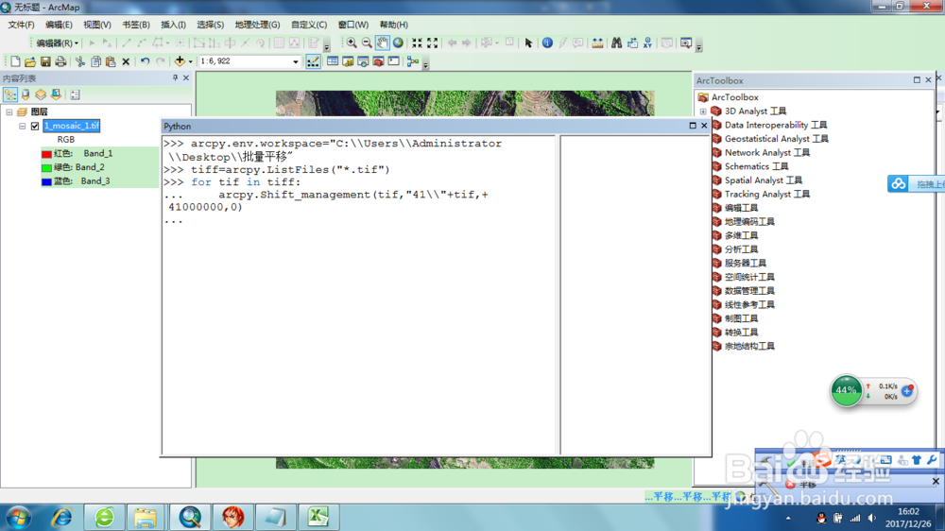945x531 pixels.
Task: Open the ArcToolbox red toolbox icon
Action: (379, 61)
